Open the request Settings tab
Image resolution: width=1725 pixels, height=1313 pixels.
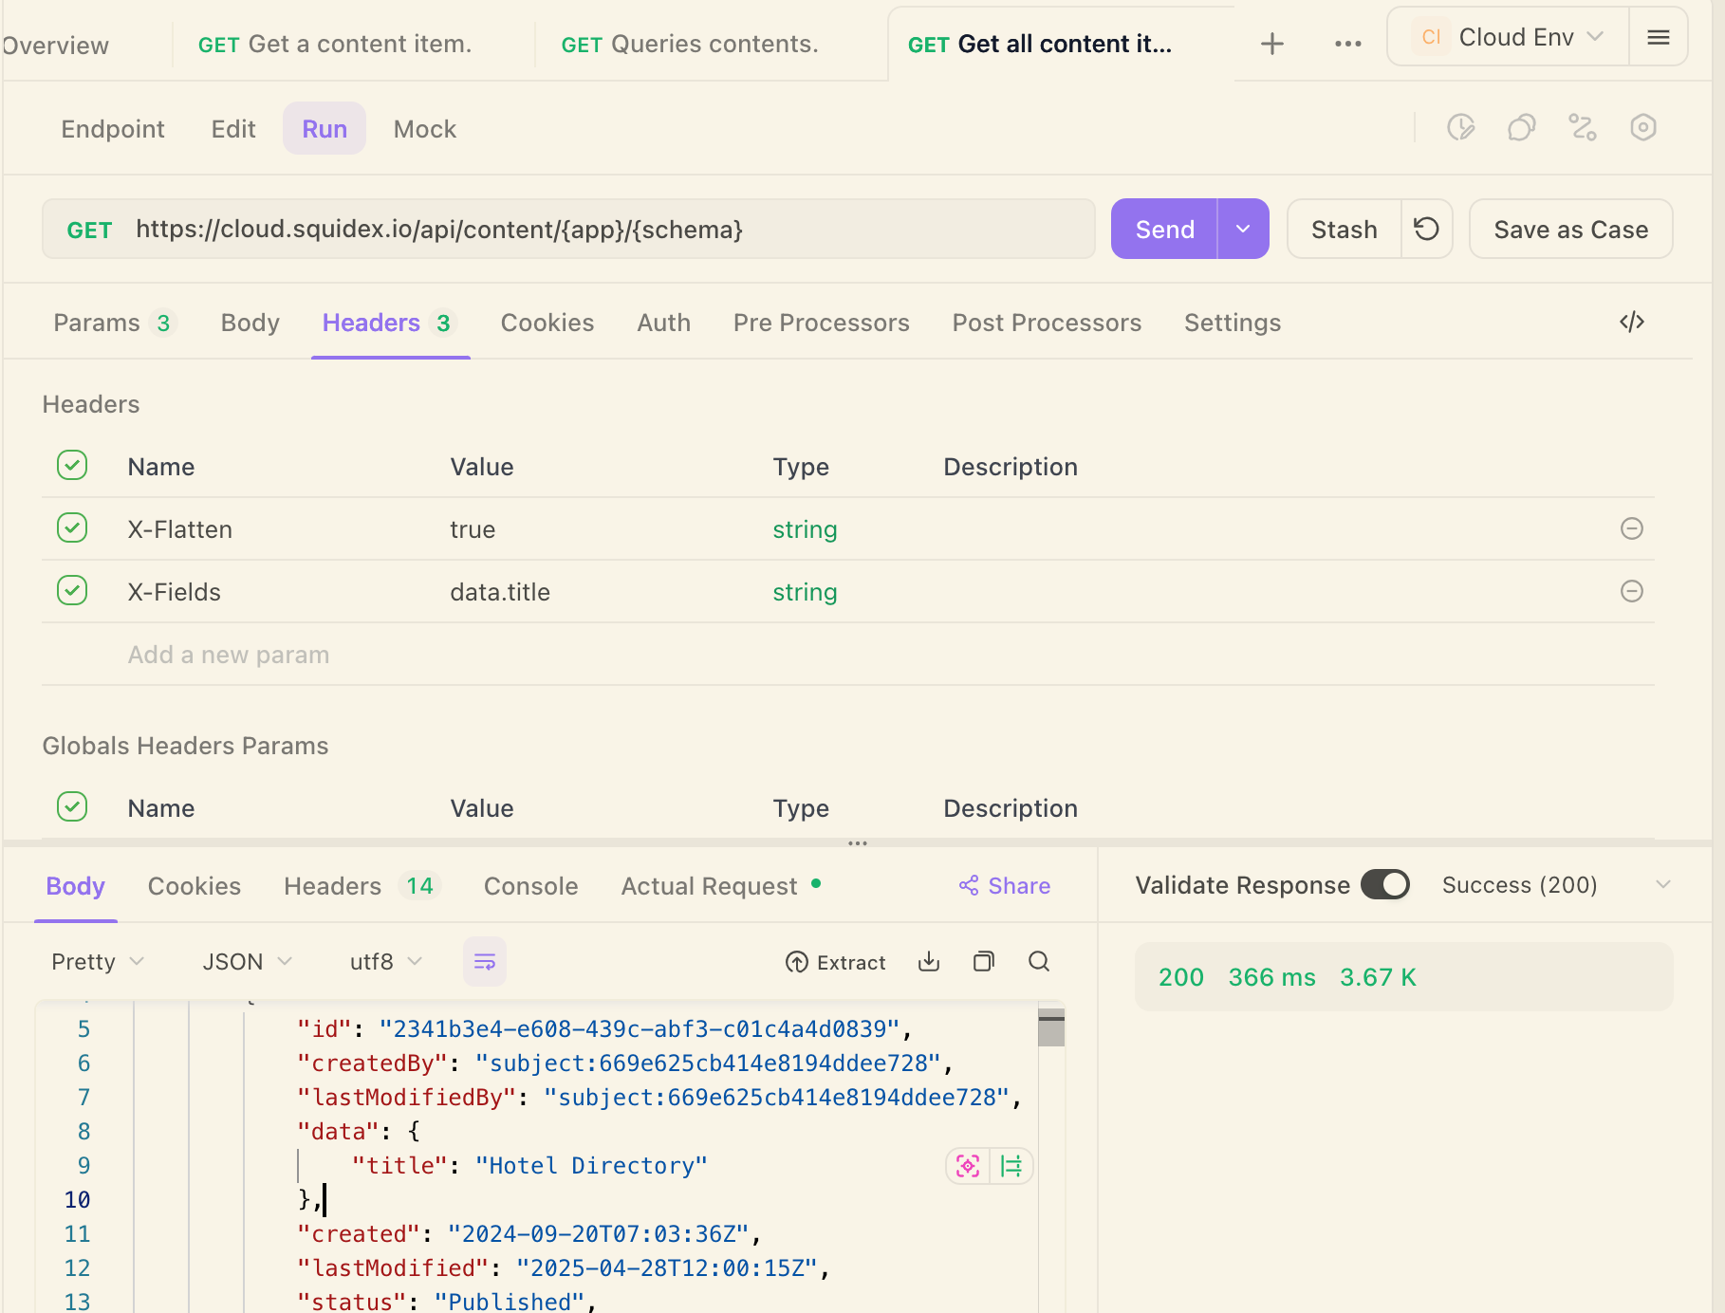(x=1233, y=324)
